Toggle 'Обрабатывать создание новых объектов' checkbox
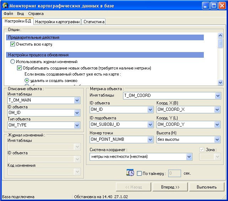The width and height of the screenshot is (228, 201). click(20, 68)
